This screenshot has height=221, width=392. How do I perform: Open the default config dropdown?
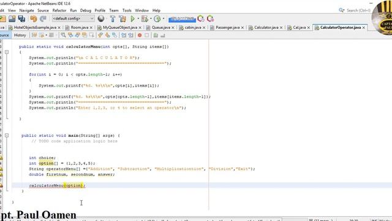tap(73, 18)
